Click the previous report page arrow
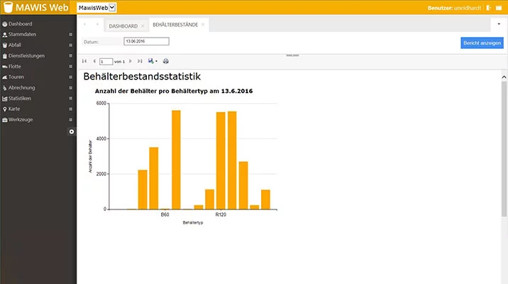Screen dimensions: 508x284 coord(94,61)
